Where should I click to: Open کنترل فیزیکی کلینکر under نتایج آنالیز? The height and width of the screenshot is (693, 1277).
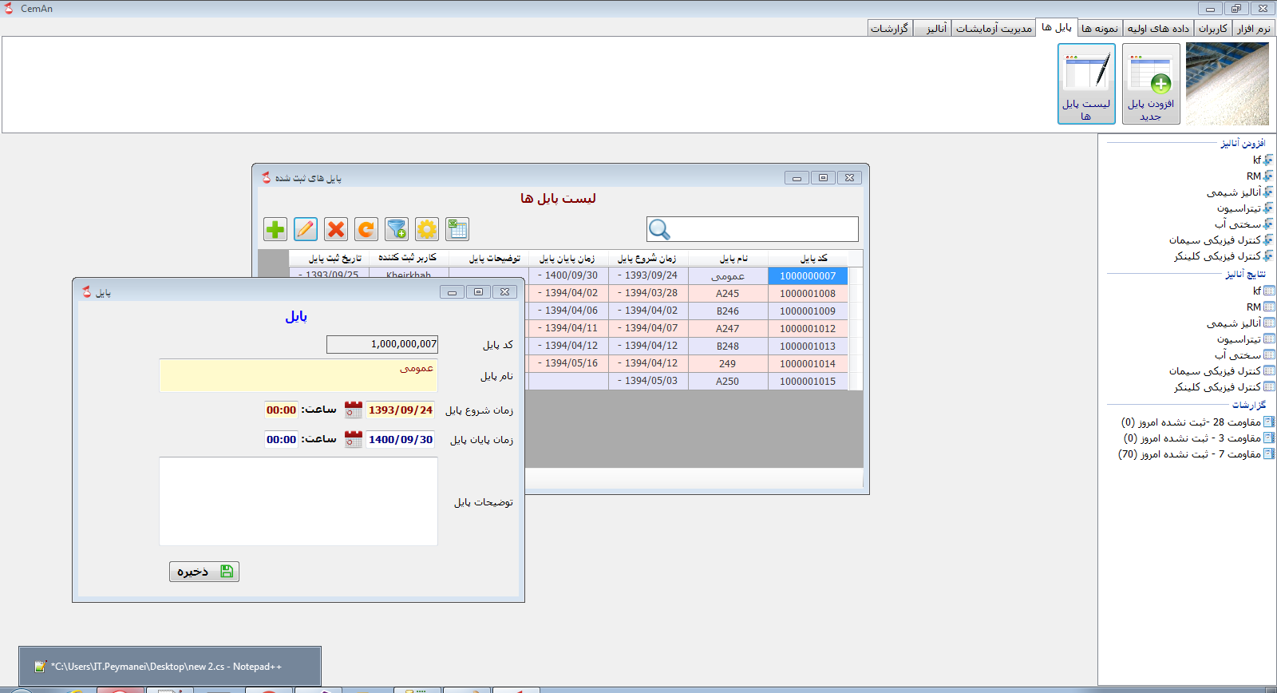[1224, 387]
